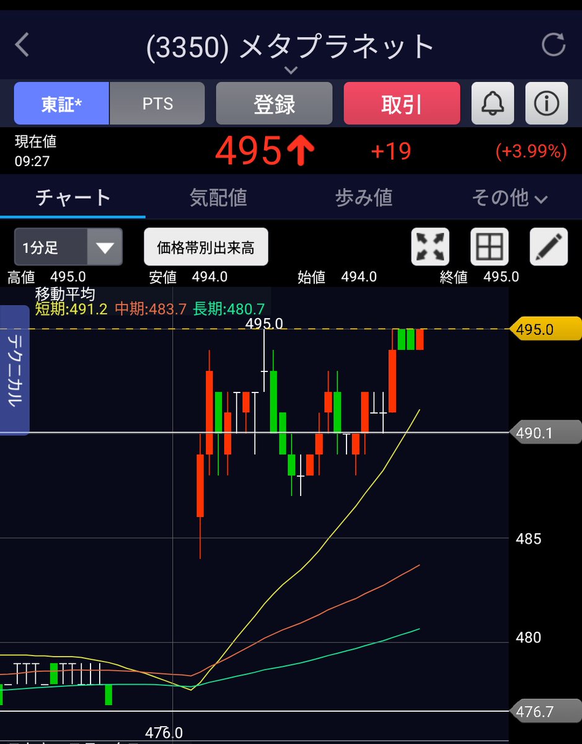Refresh the stock quote data
Image resolution: width=582 pixels, height=744 pixels.
(x=553, y=45)
